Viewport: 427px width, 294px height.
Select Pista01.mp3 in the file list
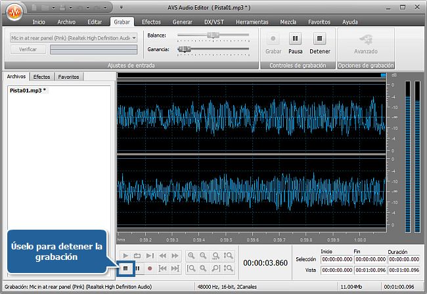coord(28,90)
